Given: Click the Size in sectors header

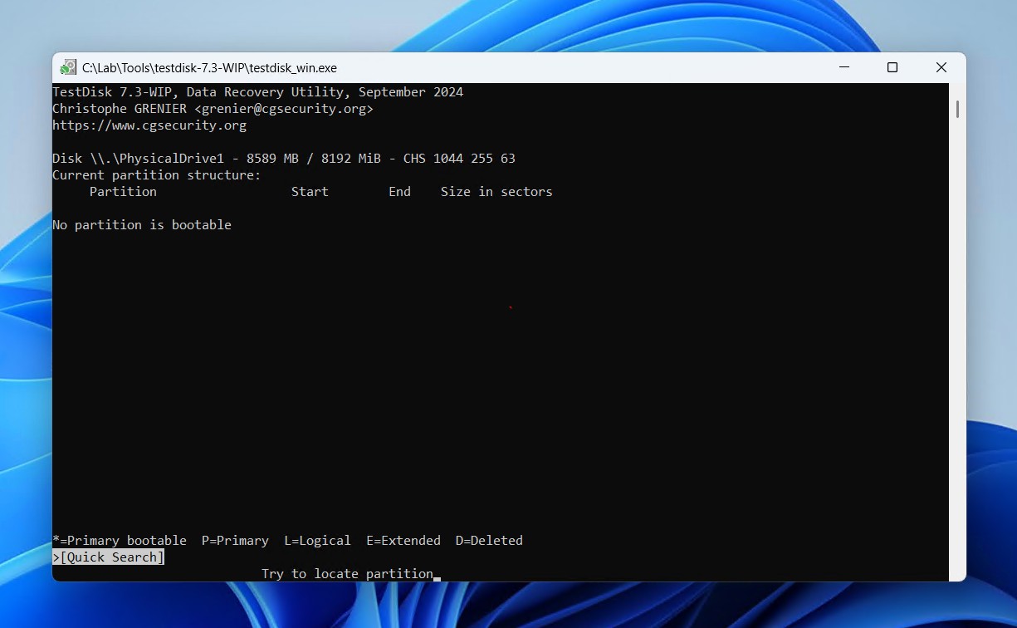Looking at the screenshot, I should [496, 192].
